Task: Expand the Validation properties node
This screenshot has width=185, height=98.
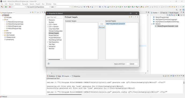Action: tap(48, 47)
